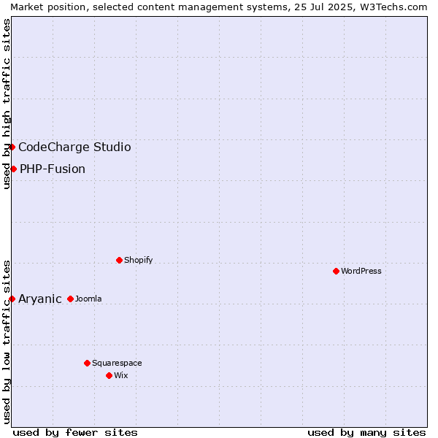Viewport: 438px width, 438px height.
Task: Select the Aryanic label text
Action: coord(40,299)
